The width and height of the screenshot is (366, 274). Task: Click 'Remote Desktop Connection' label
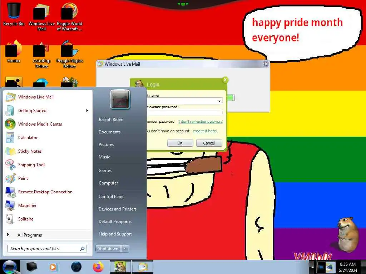45,192
